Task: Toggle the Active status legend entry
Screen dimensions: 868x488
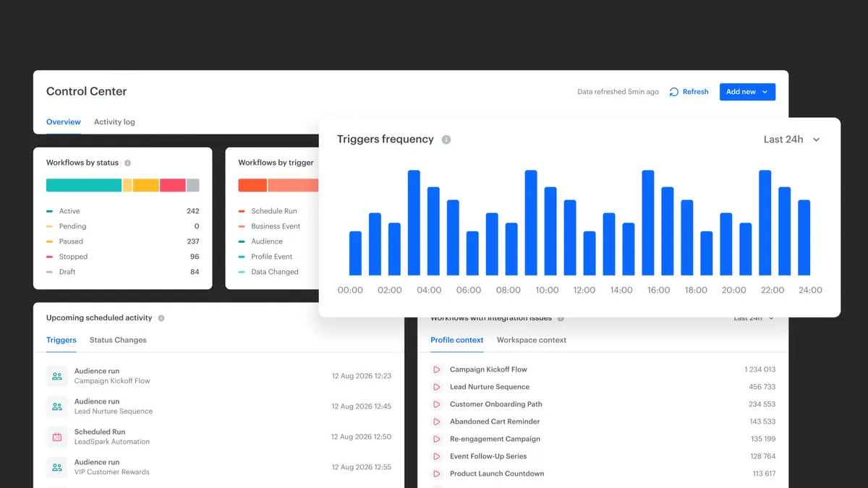Action: tap(69, 210)
